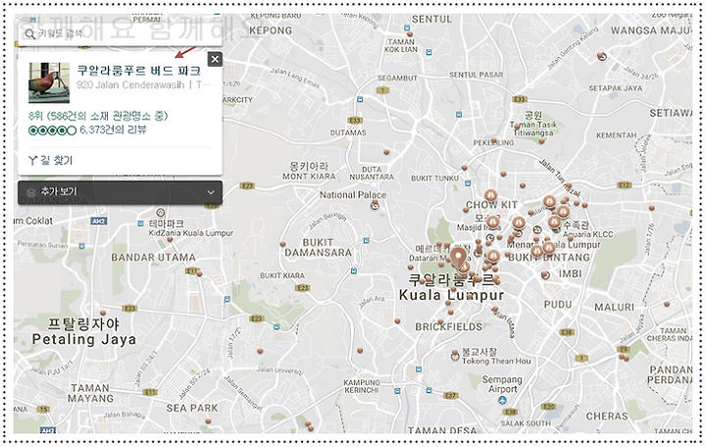Focus the 키워드 검색 search field
706x447 pixels.
tap(120, 34)
